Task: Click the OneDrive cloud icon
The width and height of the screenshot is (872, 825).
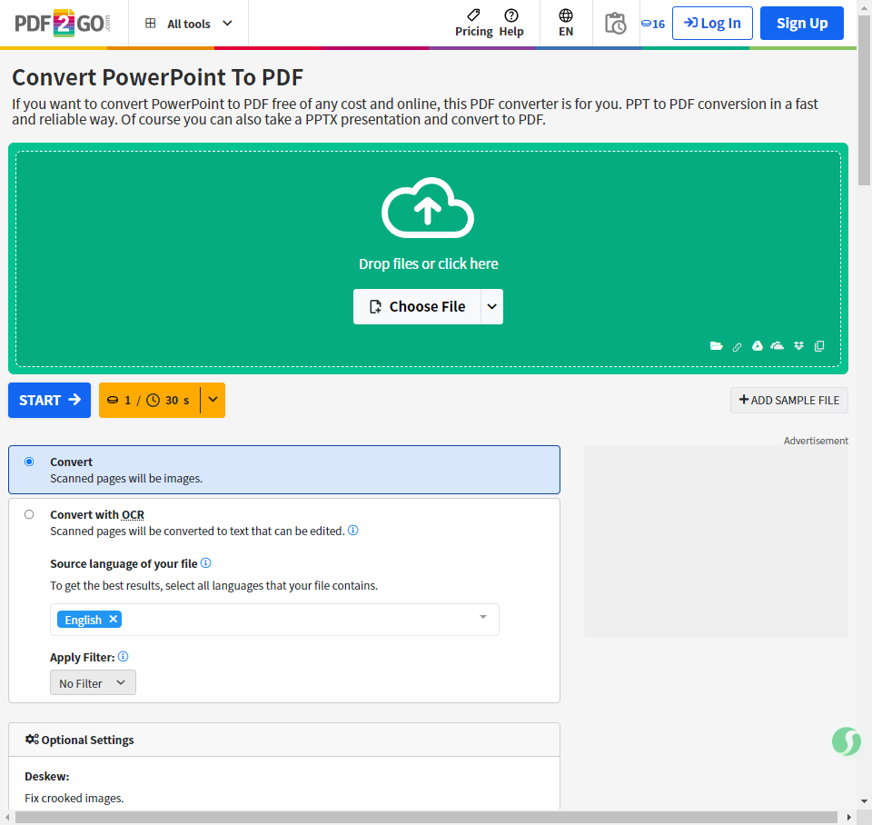Action: click(x=777, y=346)
